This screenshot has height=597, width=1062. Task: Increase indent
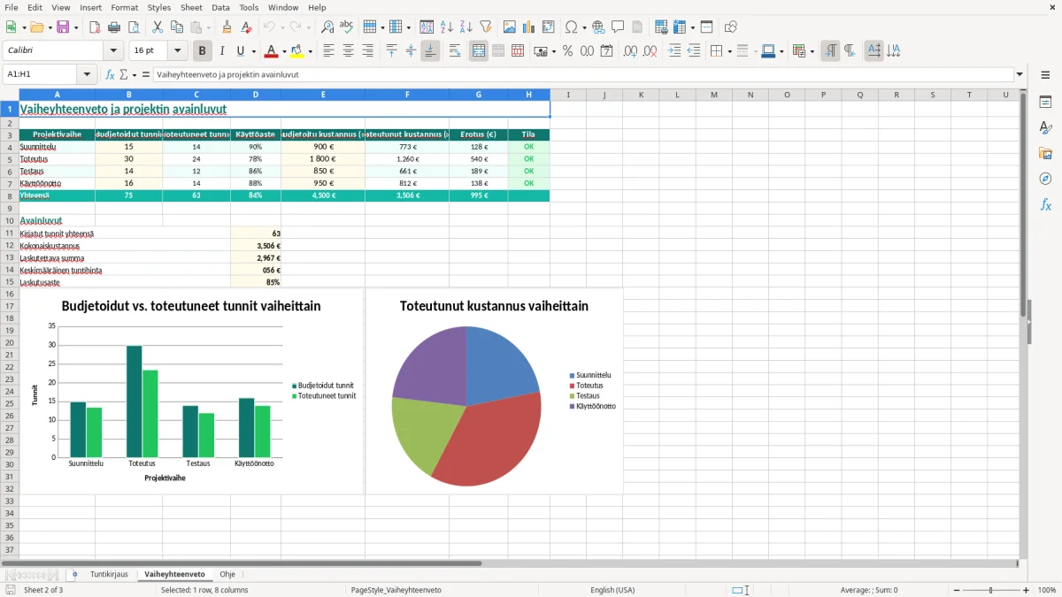pyautogui.click(x=674, y=51)
